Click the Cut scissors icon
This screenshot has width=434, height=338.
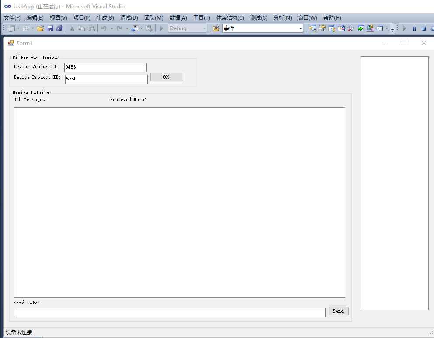[72, 28]
